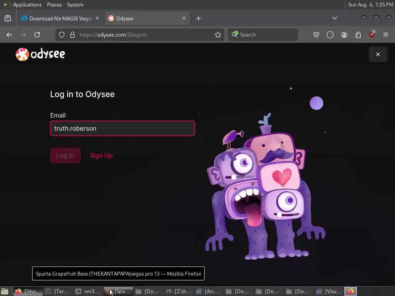Switch to Z:\h taskbar window
The height and width of the screenshot is (296, 395).
178,291
